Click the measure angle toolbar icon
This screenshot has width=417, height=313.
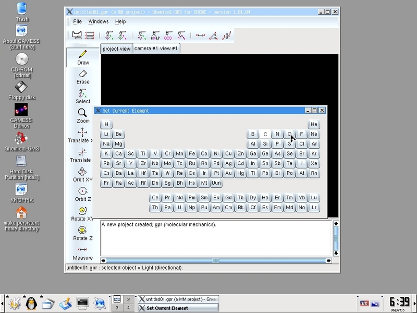[214, 35]
